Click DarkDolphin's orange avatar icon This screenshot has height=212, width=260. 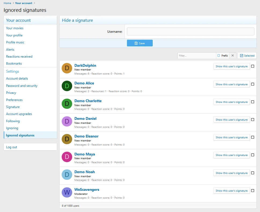[x=67, y=68]
